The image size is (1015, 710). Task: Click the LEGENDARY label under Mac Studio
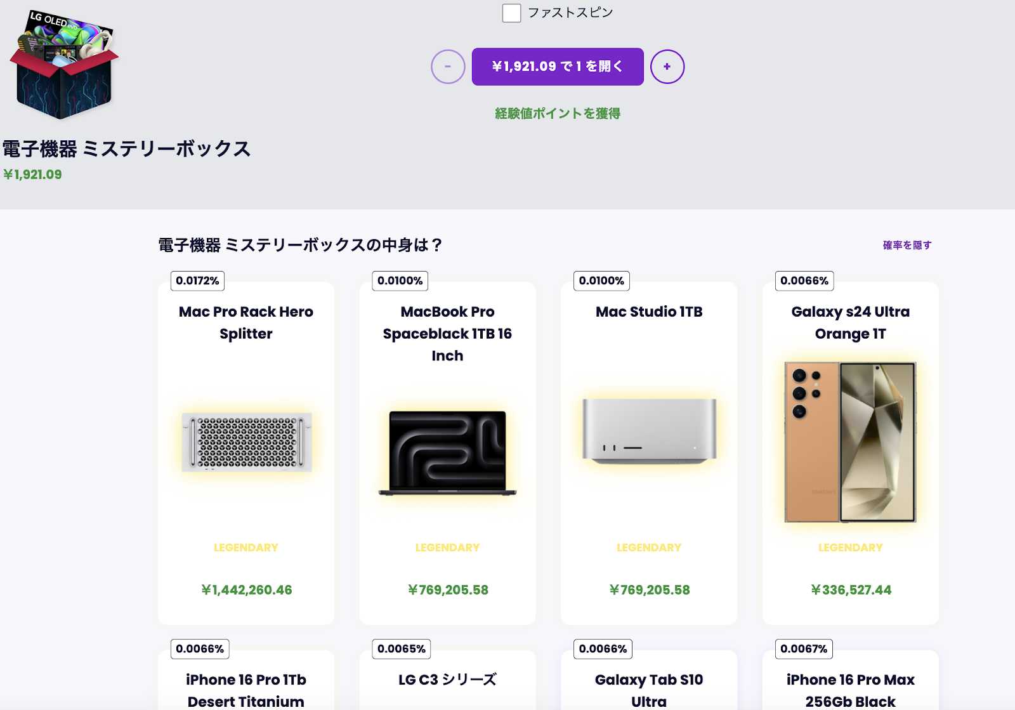click(x=649, y=548)
